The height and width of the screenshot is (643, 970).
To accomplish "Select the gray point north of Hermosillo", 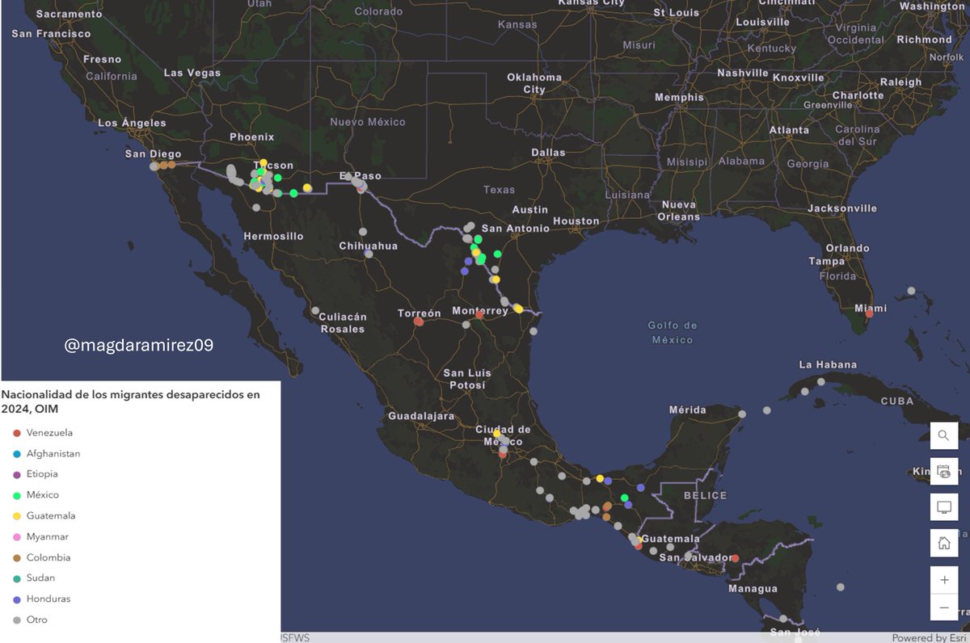I will pos(256,208).
